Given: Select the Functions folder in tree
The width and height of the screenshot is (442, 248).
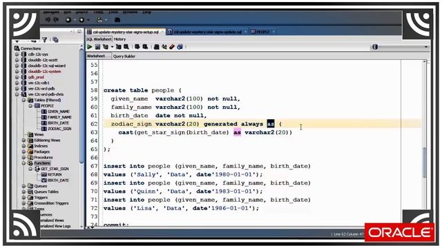Looking at the screenshot, I should (42, 163).
